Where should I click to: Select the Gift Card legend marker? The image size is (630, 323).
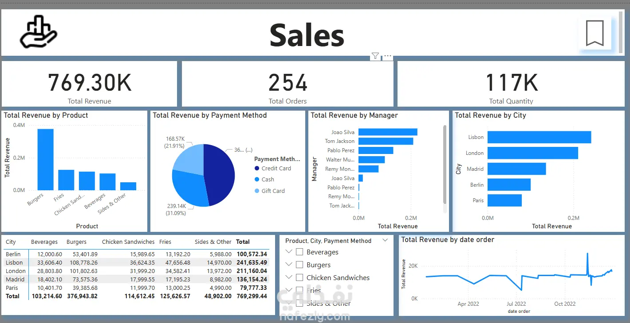coord(257,191)
